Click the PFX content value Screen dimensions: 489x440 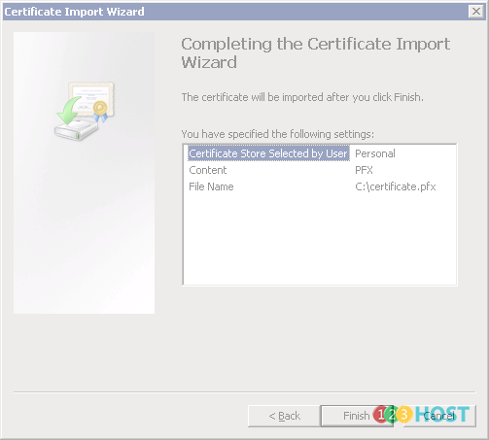tap(364, 170)
